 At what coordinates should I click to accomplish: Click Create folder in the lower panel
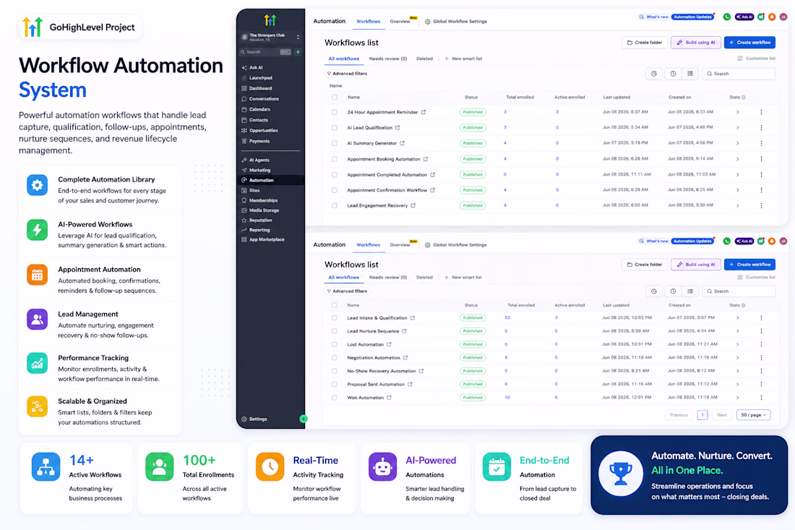[x=645, y=265]
